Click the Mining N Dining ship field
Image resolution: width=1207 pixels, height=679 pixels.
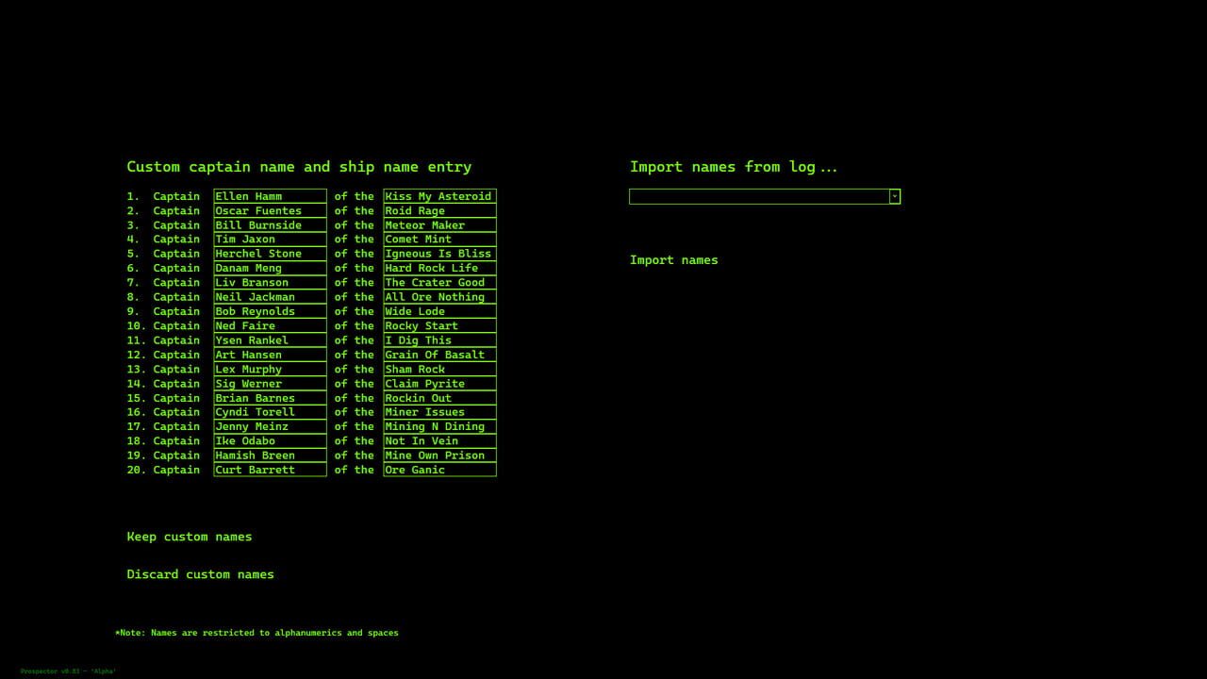coord(438,426)
